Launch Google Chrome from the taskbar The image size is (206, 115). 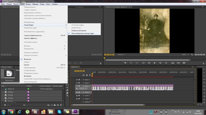(11, 112)
